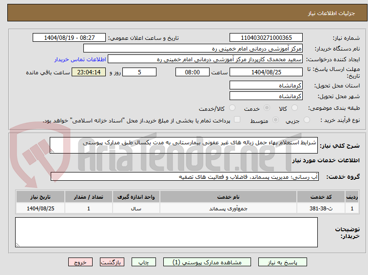Click the resize handle of شرح کلی نیاز textarea
The width and height of the screenshot is (368, 275).
click(52, 151)
